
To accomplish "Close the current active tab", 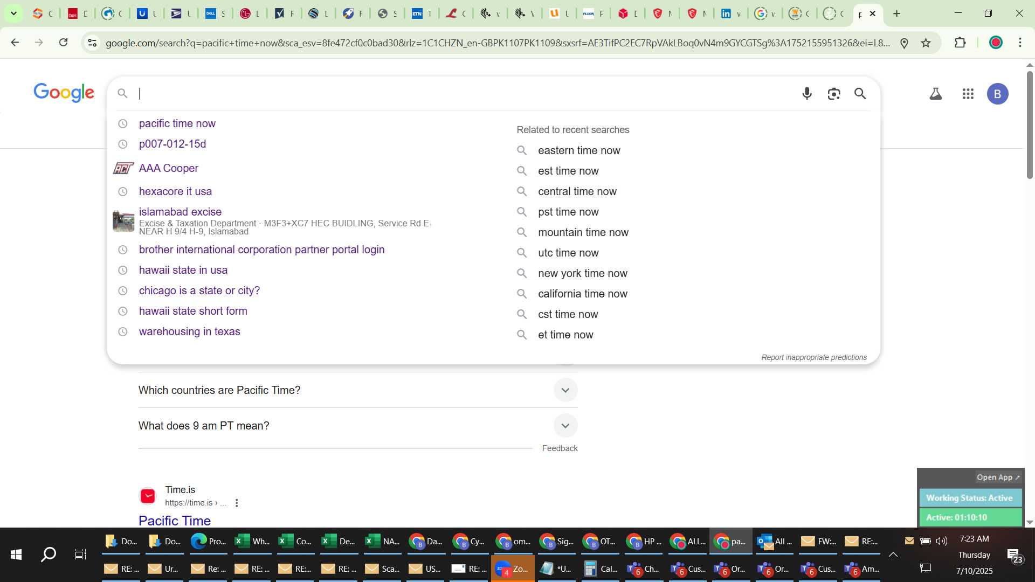I will 873,13.
